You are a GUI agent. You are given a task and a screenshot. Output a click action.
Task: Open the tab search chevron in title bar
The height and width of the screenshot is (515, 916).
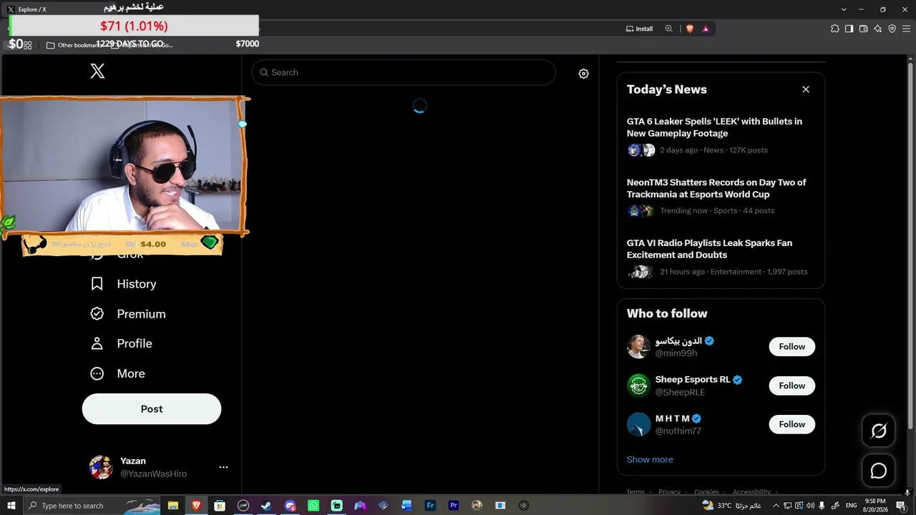(x=844, y=9)
